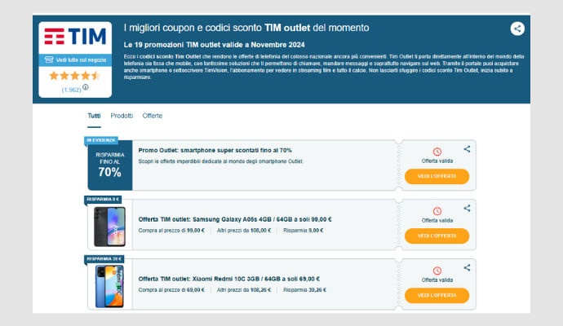Click 'Offerta valida' on the Samsung Galaxy card
This screenshot has height=326, width=563.
[437, 221]
